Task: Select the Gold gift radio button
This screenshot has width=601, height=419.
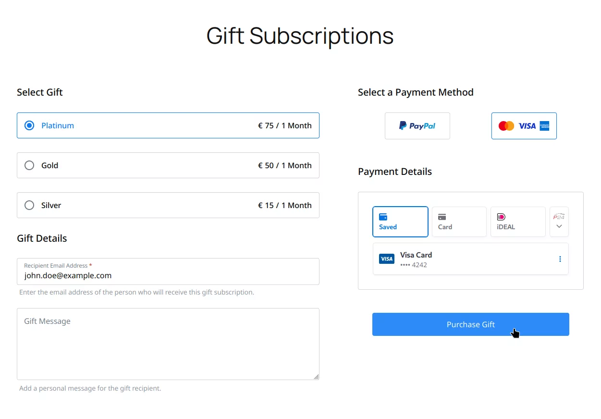Action: click(x=29, y=165)
